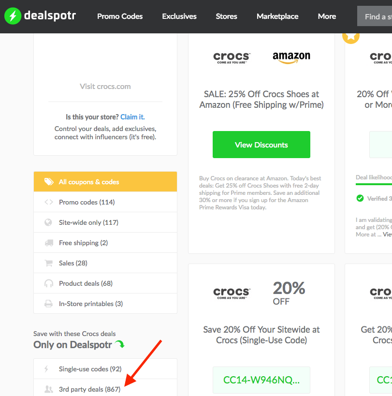Screen dimensions: 392x396
Task: Open the More navigation menu
Action: pyautogui.click(x=327, y=16)
